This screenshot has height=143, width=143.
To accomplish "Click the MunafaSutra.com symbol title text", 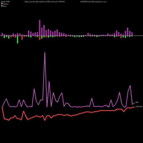I will (x=93, y=2).
